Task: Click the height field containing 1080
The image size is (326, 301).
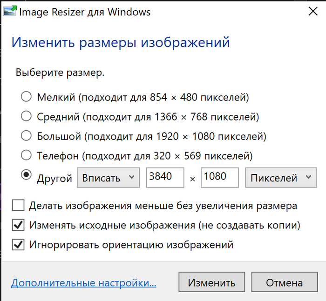Action: [x=219, y=178]
